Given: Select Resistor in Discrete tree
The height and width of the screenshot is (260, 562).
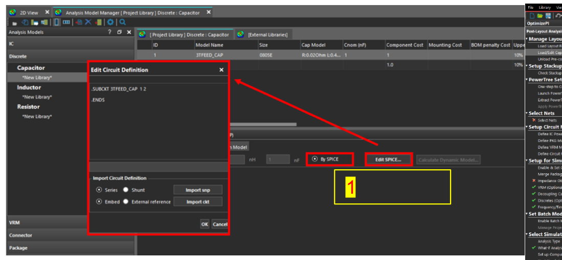Looking at the screenshot, I should pyautogui.click(x=28, y=107).
